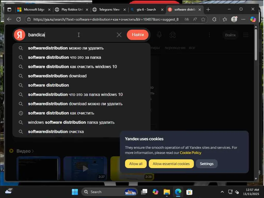Image resolution: width=264 pixels, height=198 pixels.
Task: Select the suggestion softwaredistribution download
Action: click(81, 76)
